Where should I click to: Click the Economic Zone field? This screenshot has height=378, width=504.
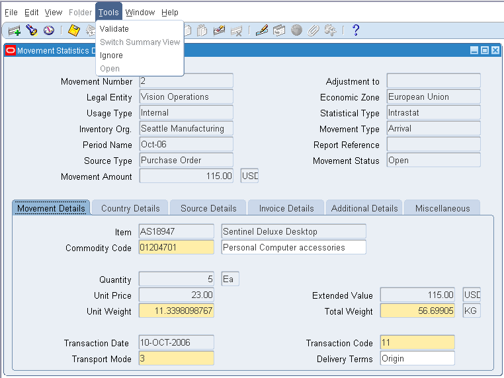point(434,96)
